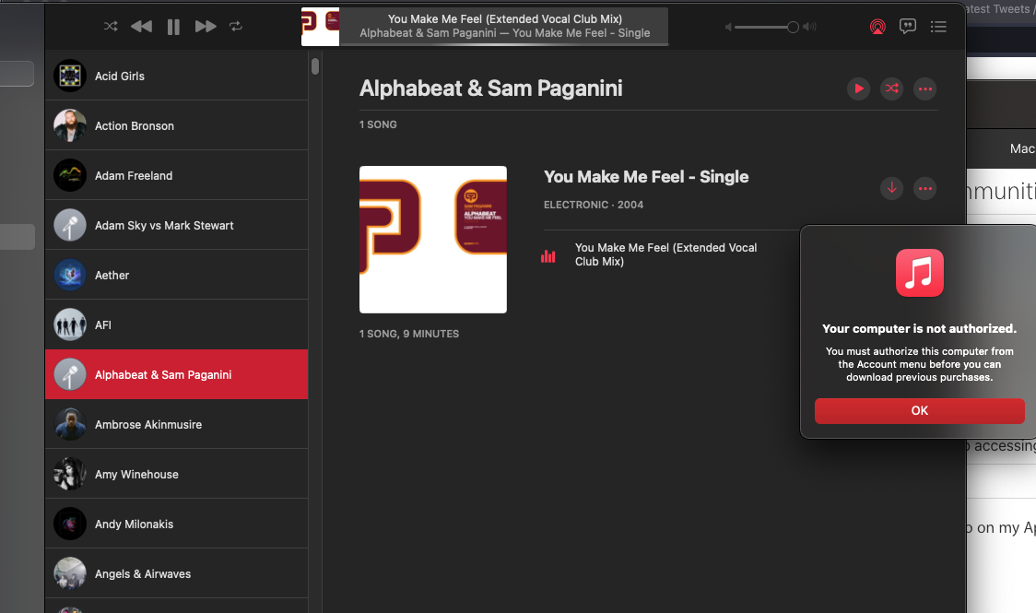The height and width of the screenshot is (613, 1036).
Task: Pause the currently playing song
Action: click(173, 27)
